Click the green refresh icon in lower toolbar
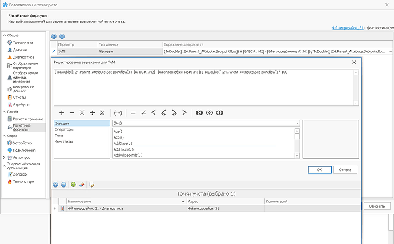Screen dimensions: 394x244 point(73,185)
